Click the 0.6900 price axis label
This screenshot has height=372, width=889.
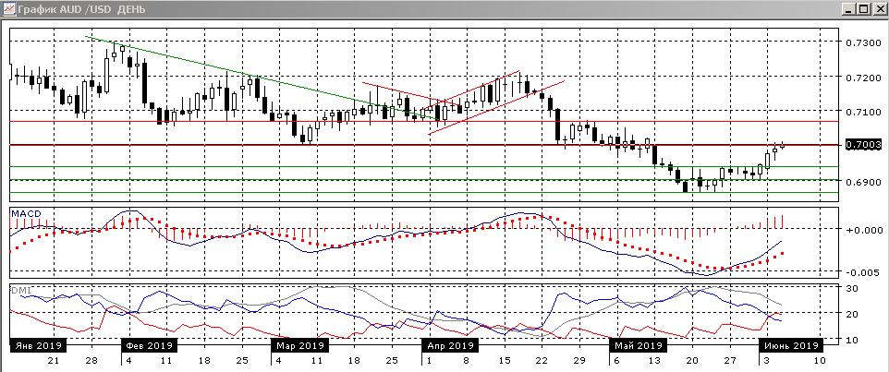coord(861,182)
